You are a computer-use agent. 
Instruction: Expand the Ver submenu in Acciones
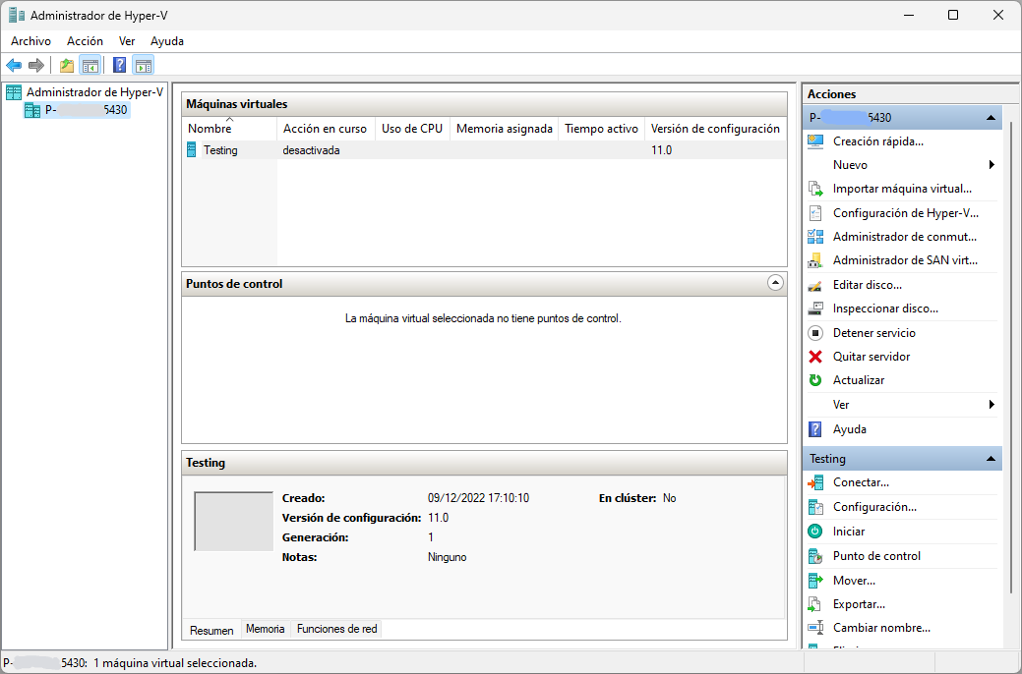pos(992,405)
